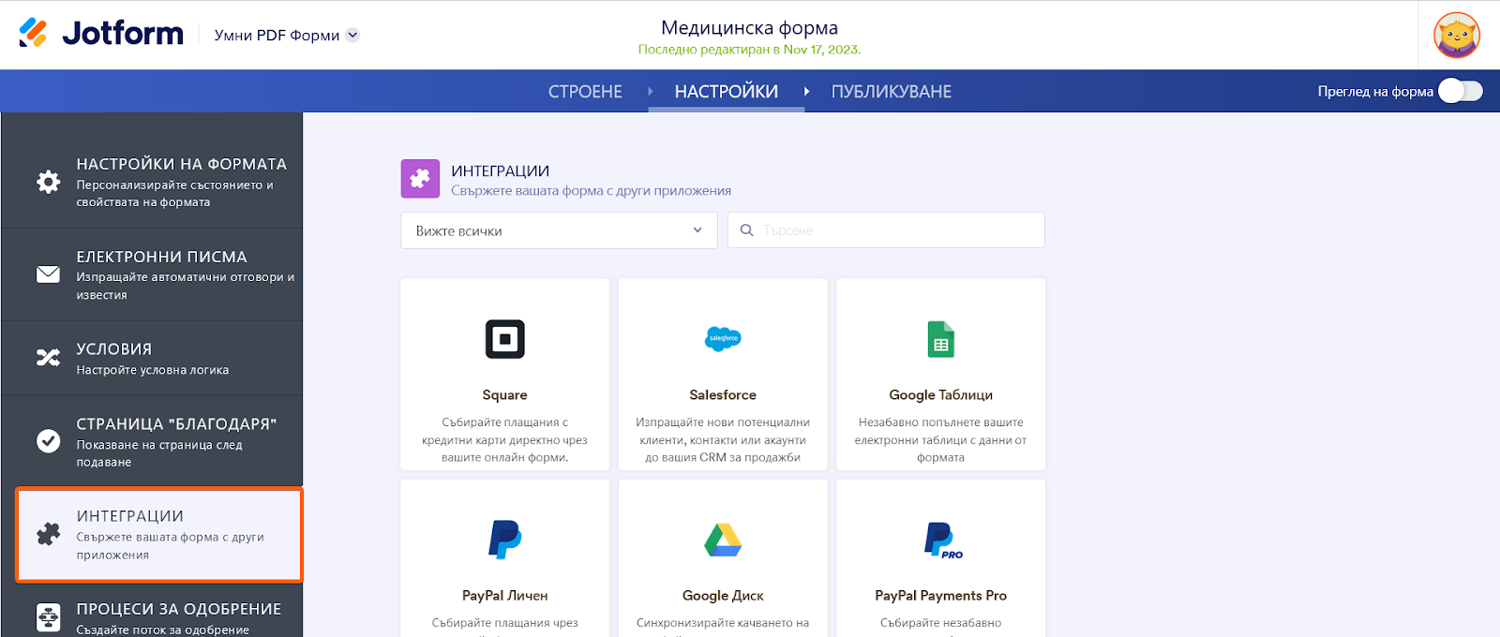
Task: Click the form settings gear icon
Action: click(x=48, y=182)
